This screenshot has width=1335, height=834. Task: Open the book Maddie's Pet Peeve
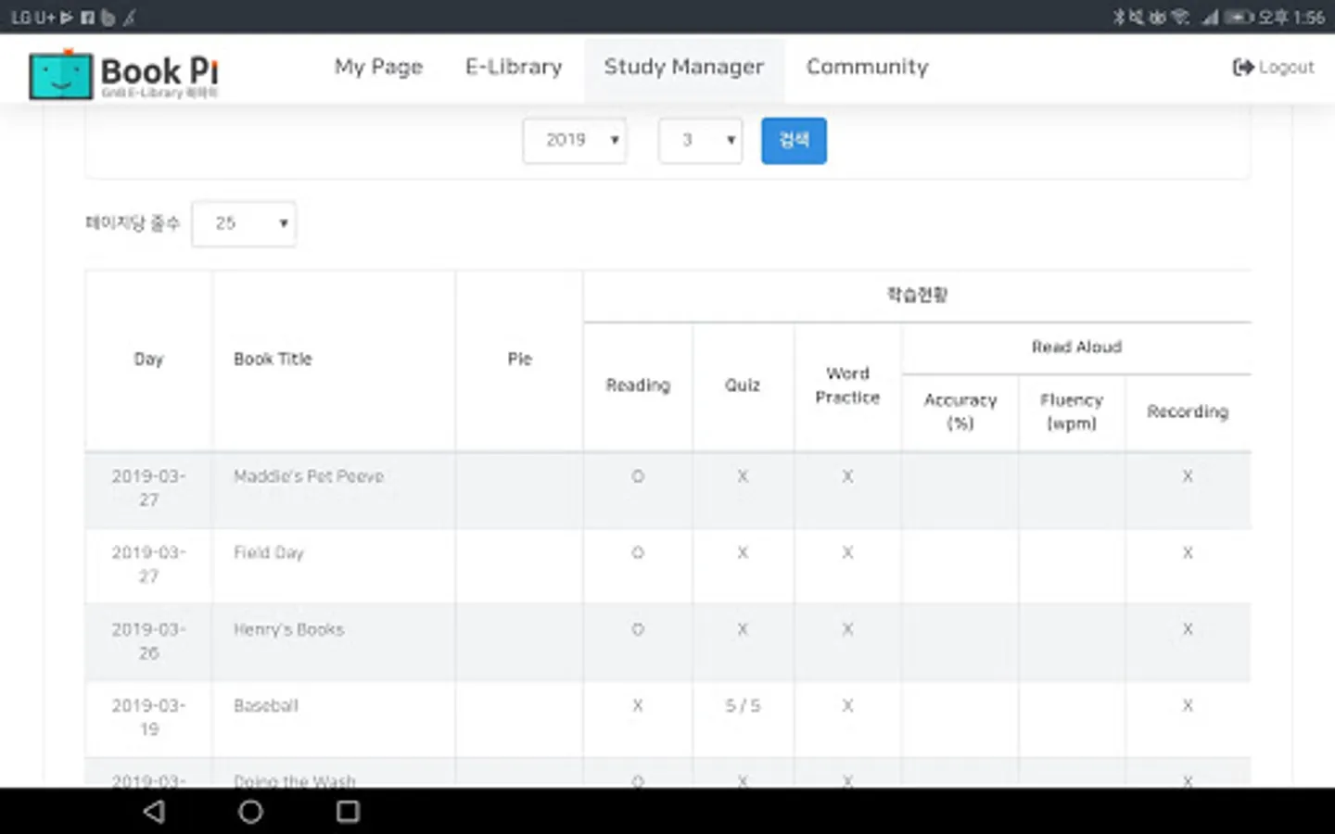tap(308, 476)
